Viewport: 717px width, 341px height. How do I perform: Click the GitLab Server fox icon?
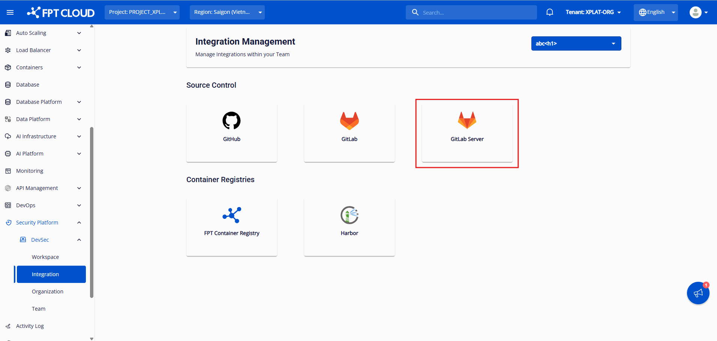pyautogui.click(x=467, y=120)
